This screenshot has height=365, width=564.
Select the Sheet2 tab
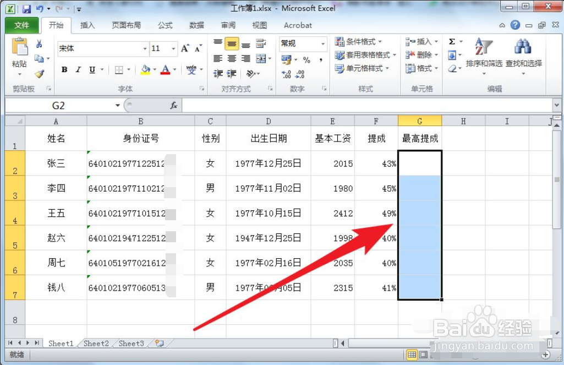(x=95, y=343)
